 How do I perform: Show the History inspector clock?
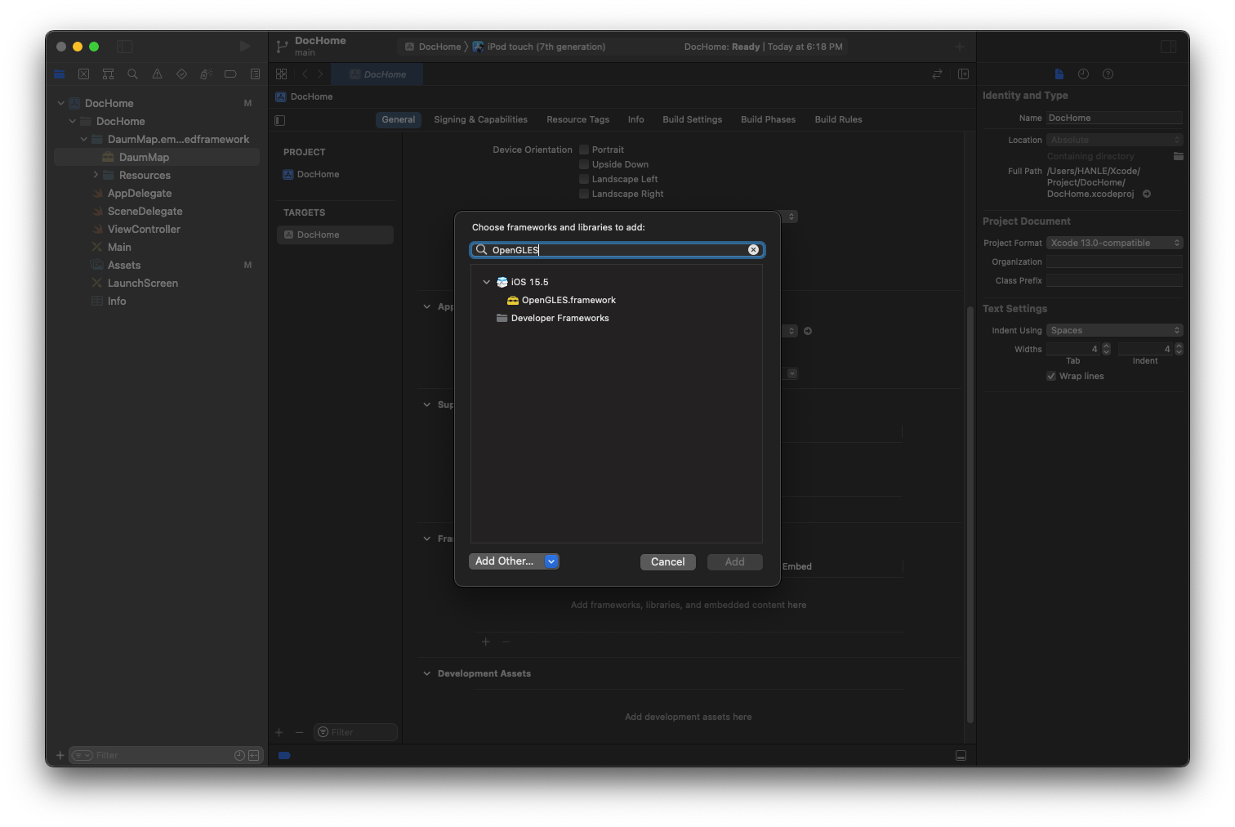point(1083,74)
